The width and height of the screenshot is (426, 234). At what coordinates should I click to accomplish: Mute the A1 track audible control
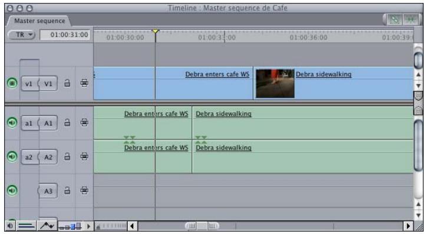tap(12, 122)
